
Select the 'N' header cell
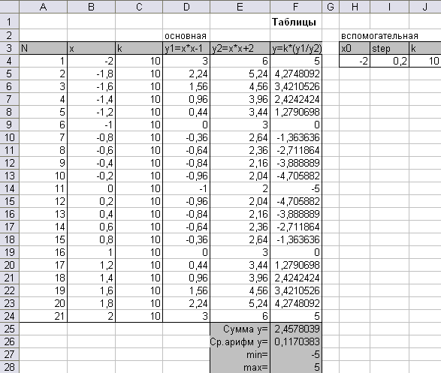click(44, 48)
